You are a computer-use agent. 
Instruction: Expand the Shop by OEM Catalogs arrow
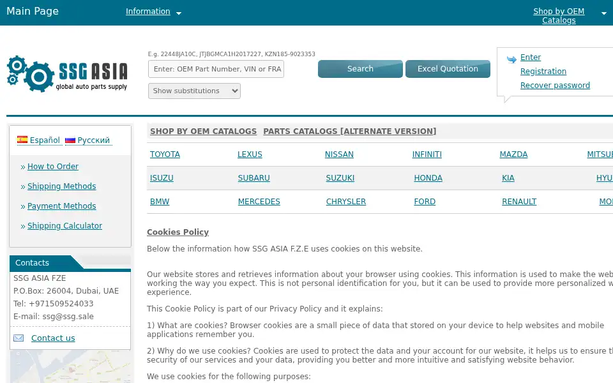coord(603,13)
